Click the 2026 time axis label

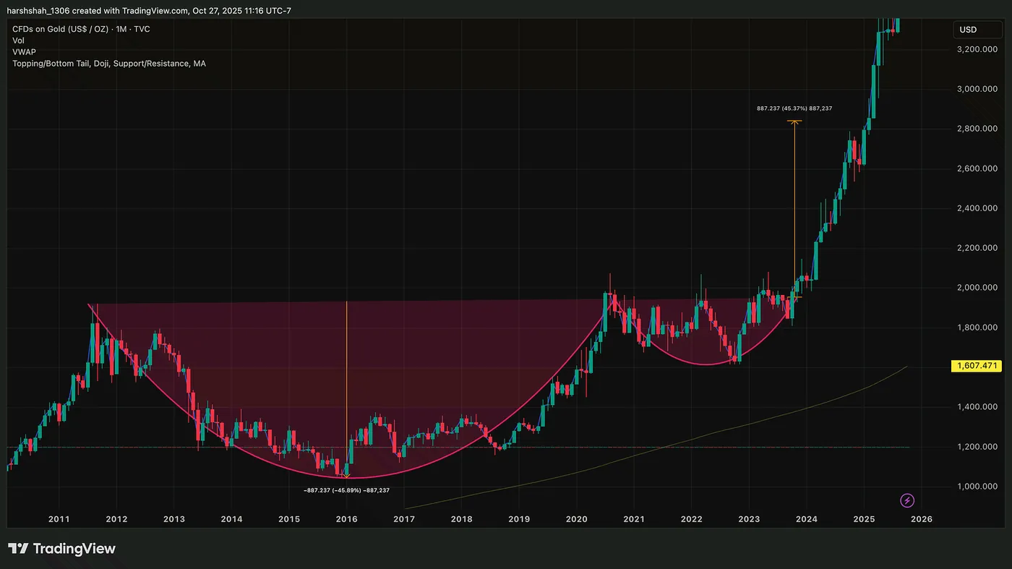[x=921, y=519]
